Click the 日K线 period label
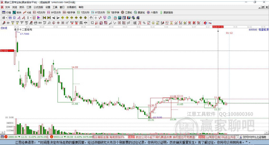 [x=4, y=28]
